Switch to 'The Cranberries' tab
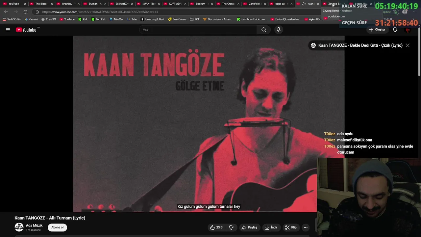Viewport: 421px width, 237px height. 228,4
